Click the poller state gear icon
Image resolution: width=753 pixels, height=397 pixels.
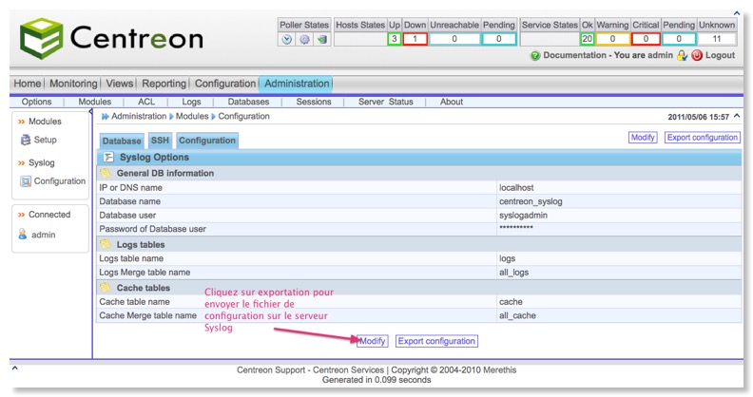pos(304,40)
